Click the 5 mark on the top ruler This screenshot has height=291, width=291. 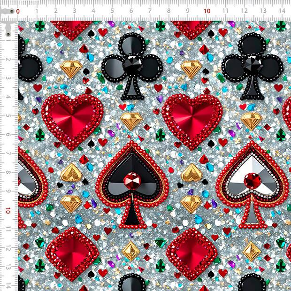click(x=112, y=10)
